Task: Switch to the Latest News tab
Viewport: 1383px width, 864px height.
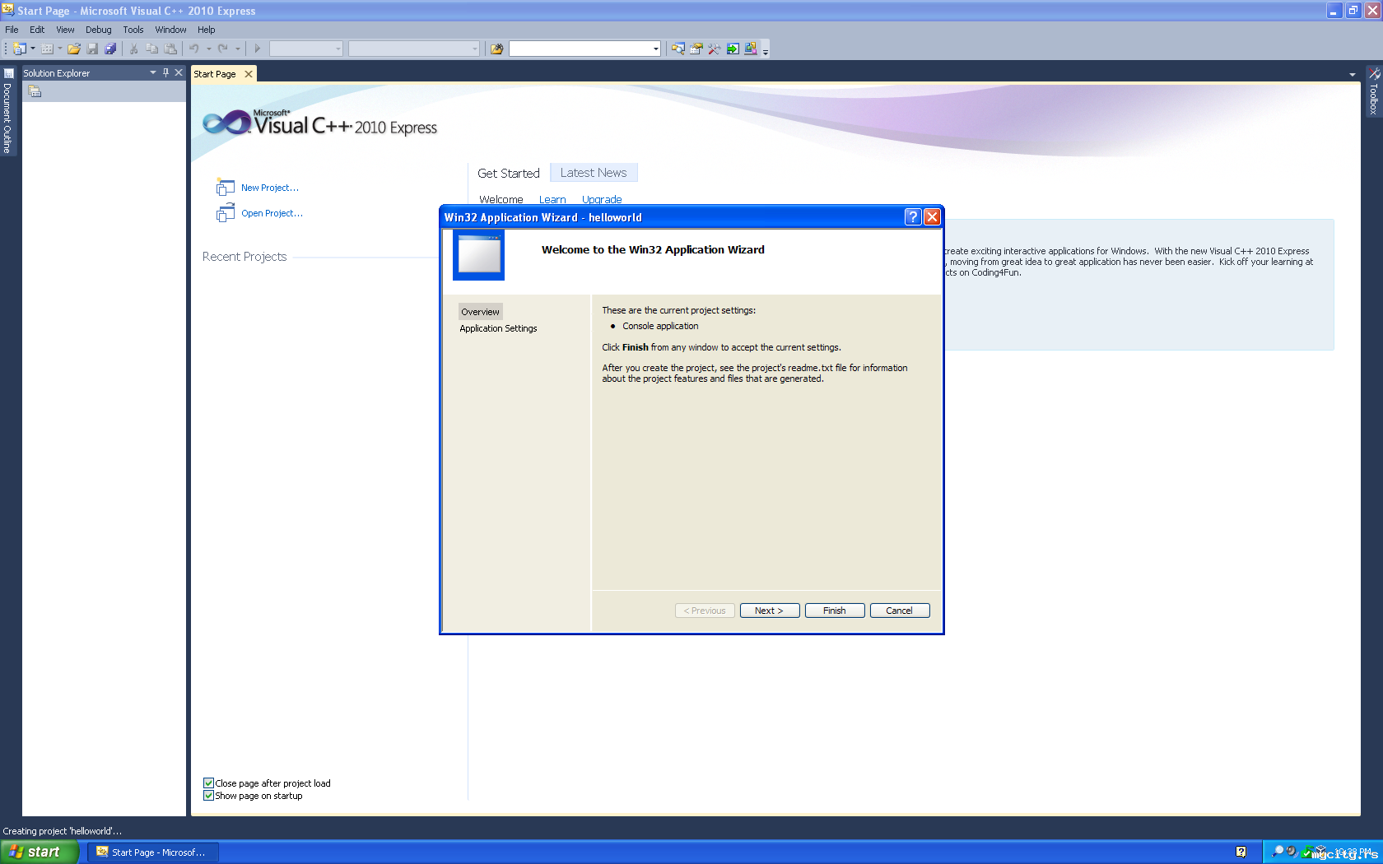Action: 594,173
